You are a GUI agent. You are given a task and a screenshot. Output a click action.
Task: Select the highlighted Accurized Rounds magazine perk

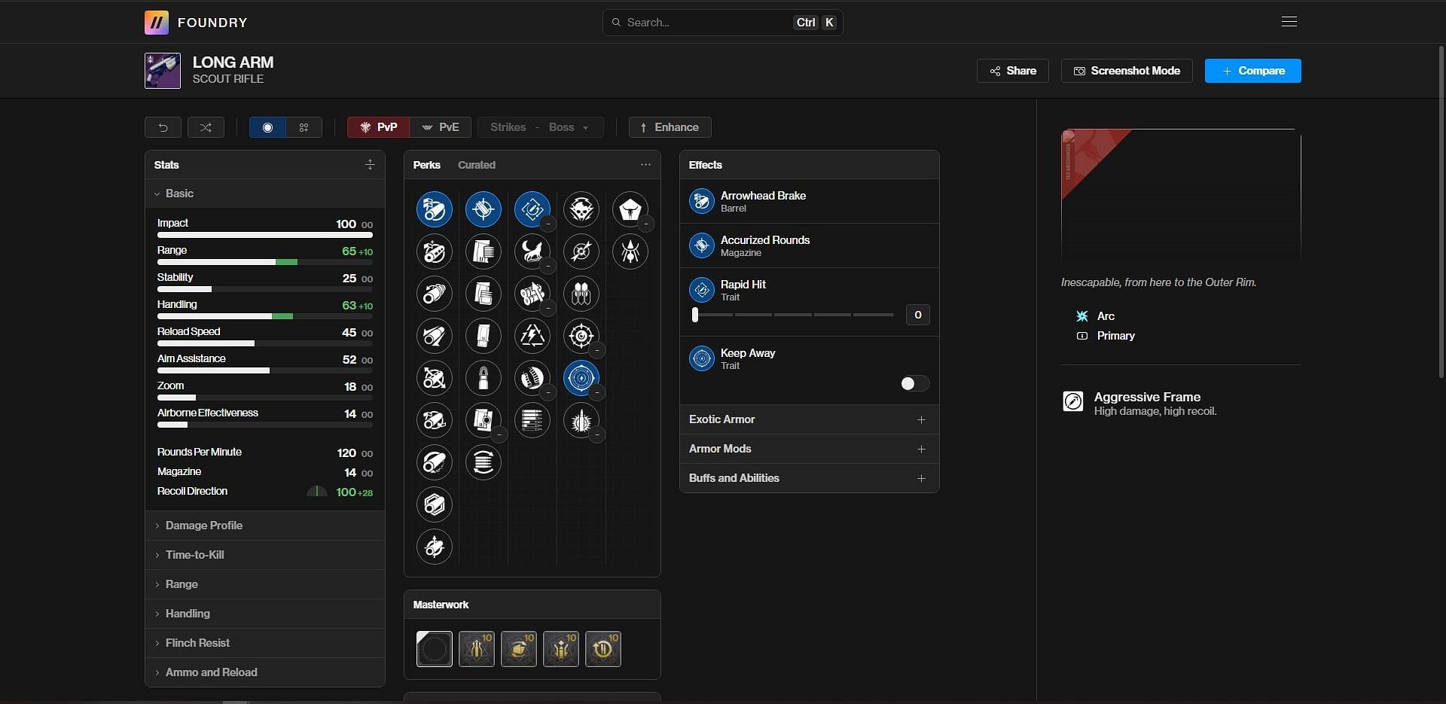pos(484,209)
